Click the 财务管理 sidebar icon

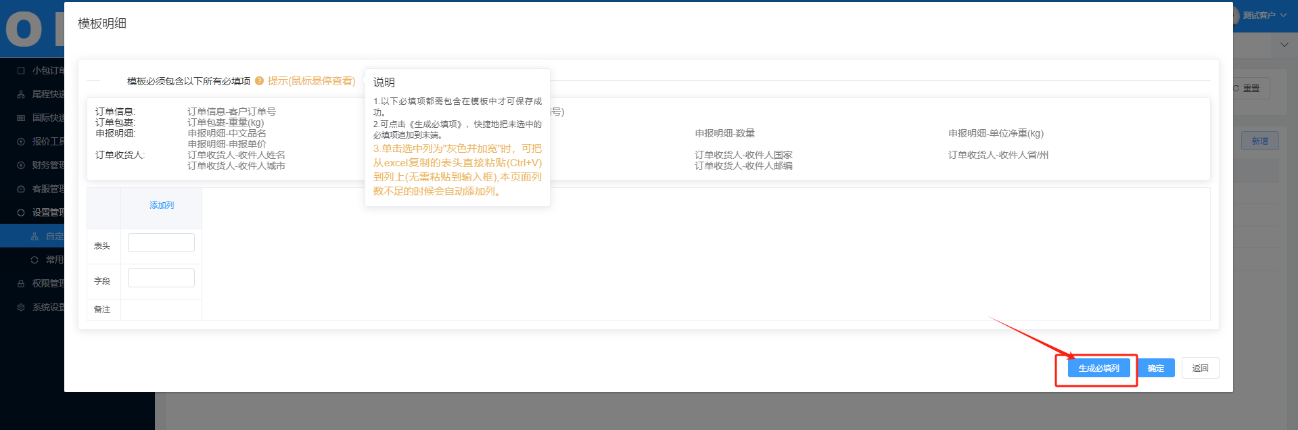point(21,165)
